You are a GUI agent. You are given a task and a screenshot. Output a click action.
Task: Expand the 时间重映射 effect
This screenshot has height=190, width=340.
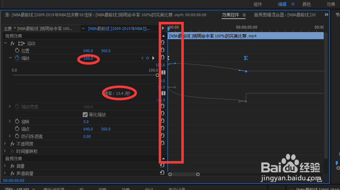5,151
